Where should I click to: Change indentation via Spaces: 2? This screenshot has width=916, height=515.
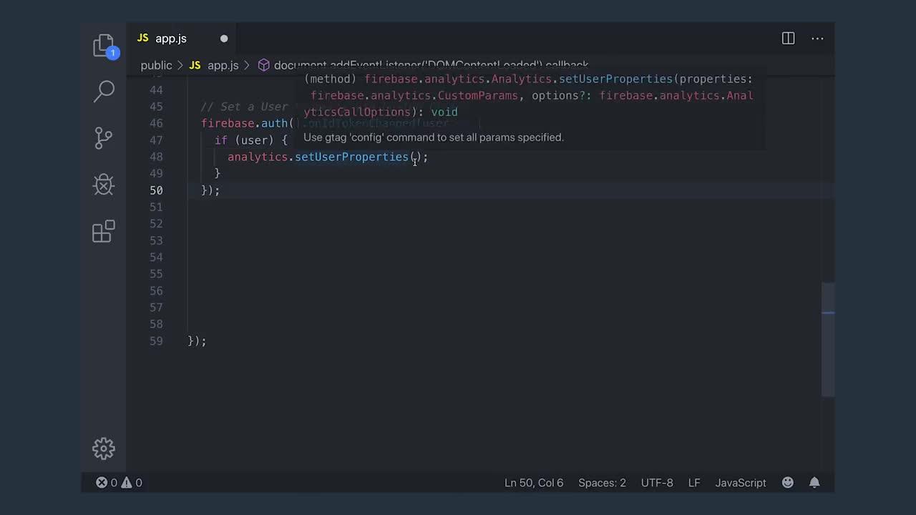tap(602, 483)
